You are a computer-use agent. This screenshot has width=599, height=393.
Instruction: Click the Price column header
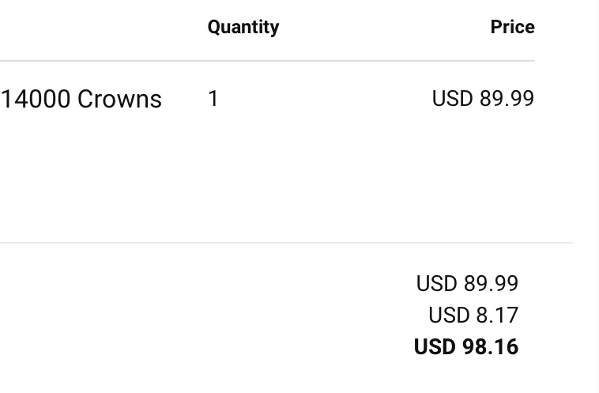512,27
